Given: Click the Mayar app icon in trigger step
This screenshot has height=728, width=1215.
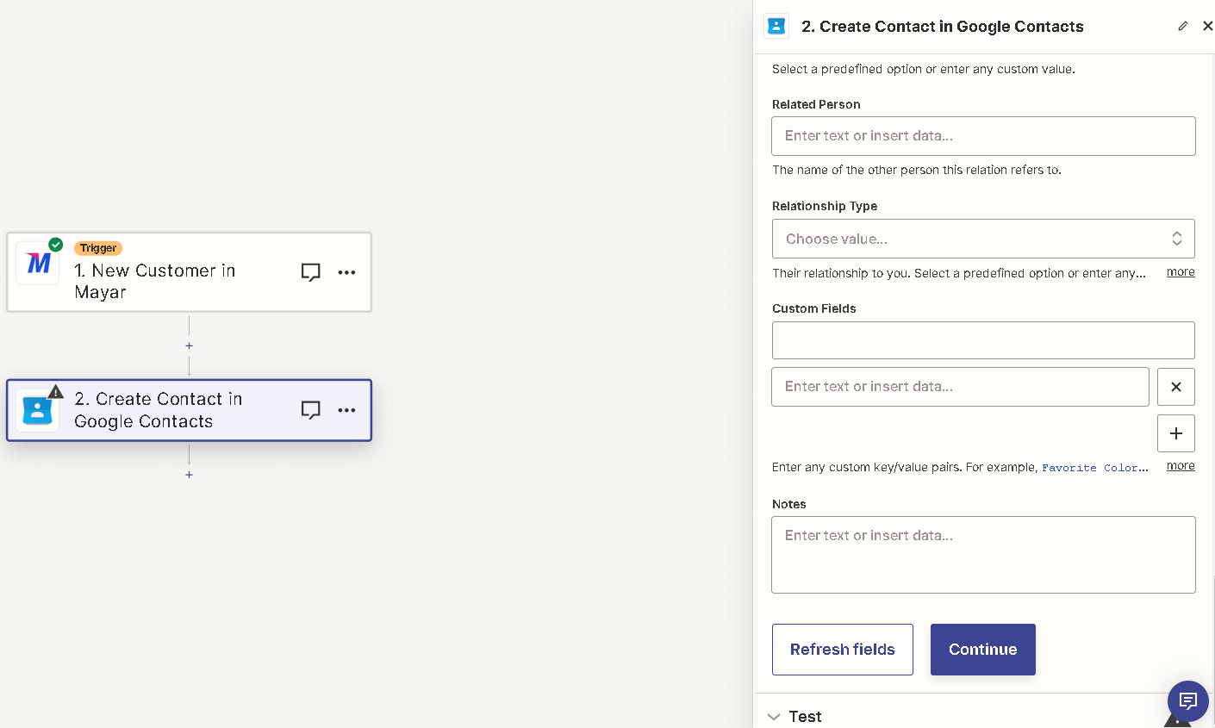Looking at the screenshot, I should pos(38,264).
